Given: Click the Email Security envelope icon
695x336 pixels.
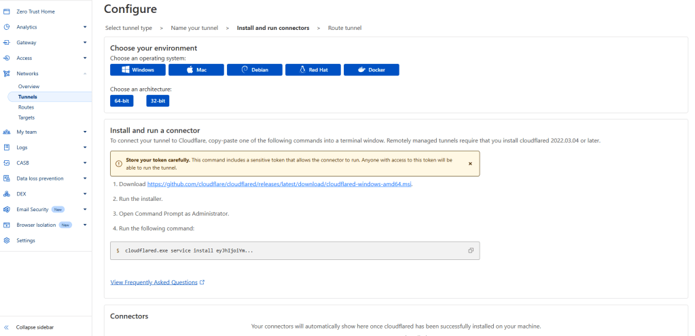Looking at the screenshot, I should [x=7, y=209].
